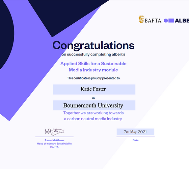Click the small 'at' label
Image resolution: width=189 pixels, height=169 pixels.
pyautogui.click(x=93, y=98)
